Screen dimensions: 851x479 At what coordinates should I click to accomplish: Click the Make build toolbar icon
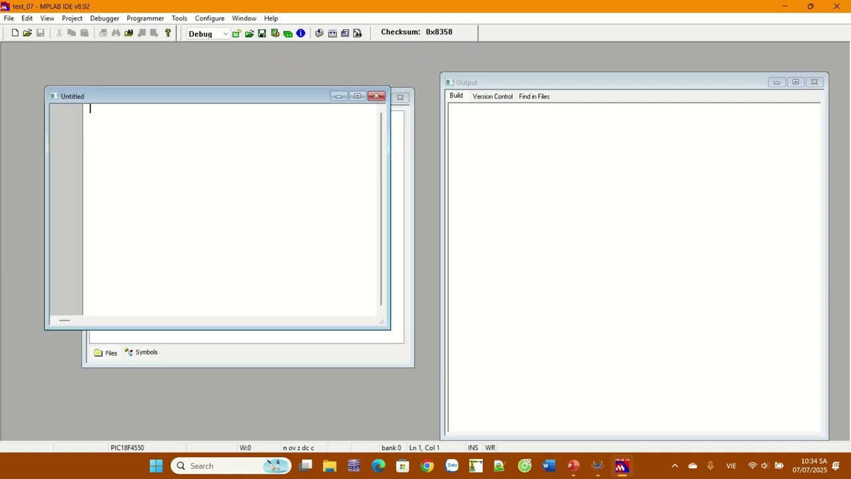point(319,33)
